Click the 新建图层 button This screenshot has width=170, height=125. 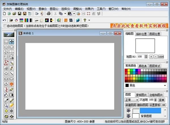tap(131, 105)
